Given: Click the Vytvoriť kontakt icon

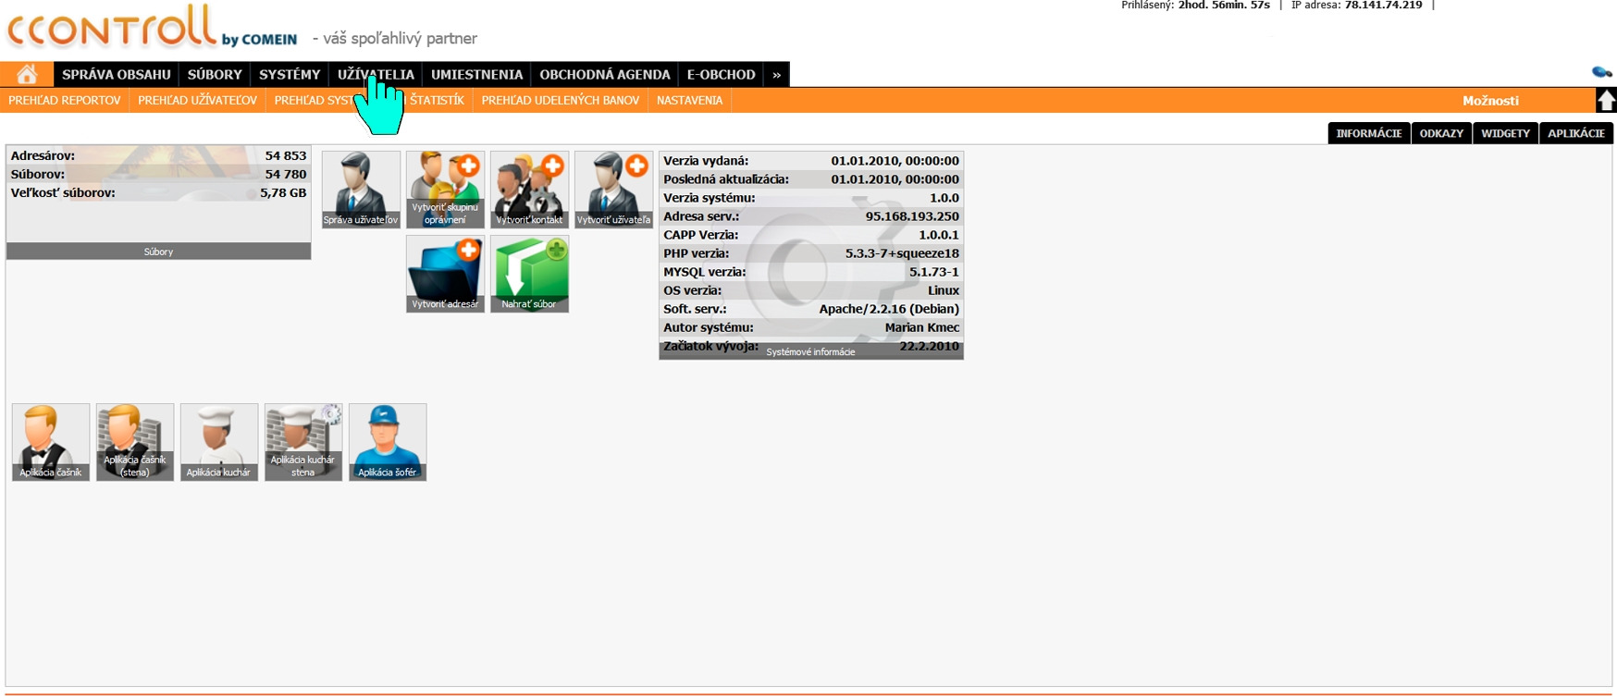Looking at the screenshot, I should point(529,190).
